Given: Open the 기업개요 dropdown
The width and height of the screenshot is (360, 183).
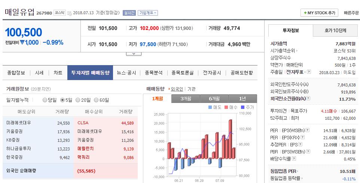Looking at the screenshot, I should point(147,13).
